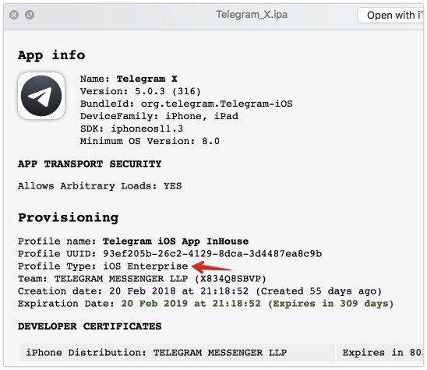Click the Team 'TELEGRAM MESSENGER LLP (X834Q8SBVP)'
The image size is (427, 370).
[161, 279]
